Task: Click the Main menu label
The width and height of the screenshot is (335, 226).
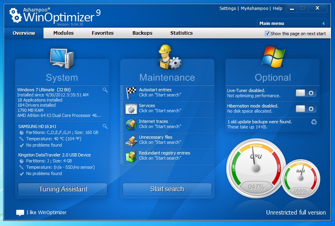Action: coord(272,23)
